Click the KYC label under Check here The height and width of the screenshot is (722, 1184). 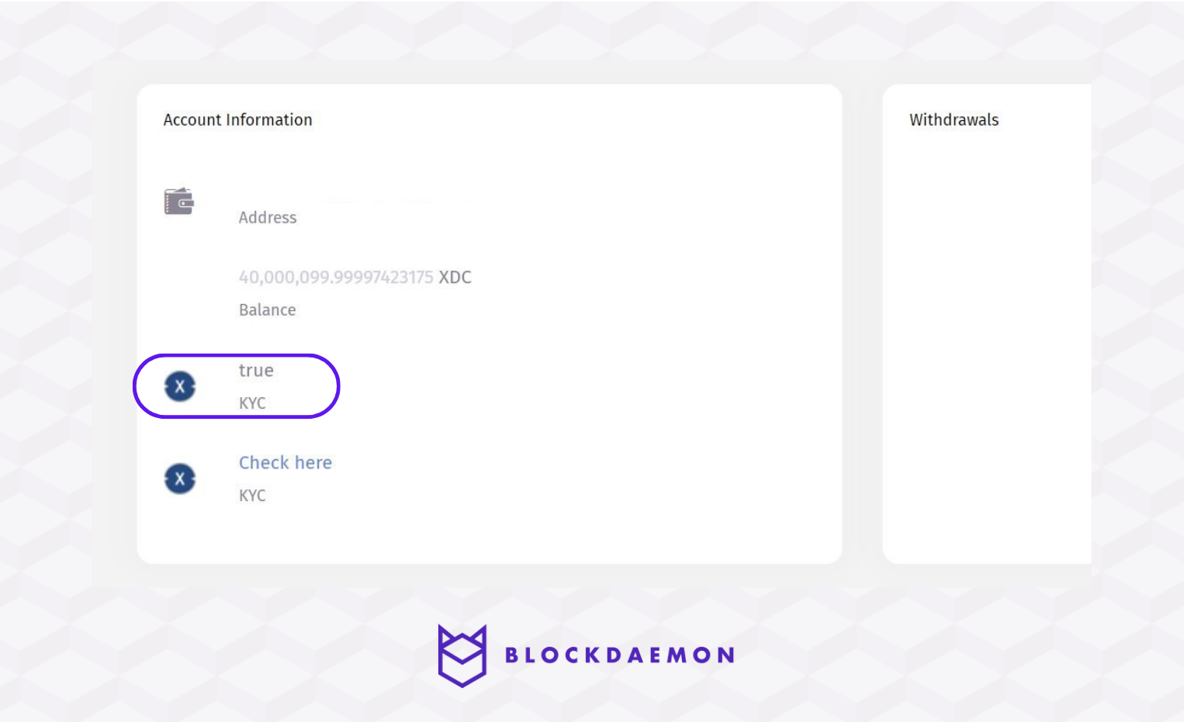(252, 496)
